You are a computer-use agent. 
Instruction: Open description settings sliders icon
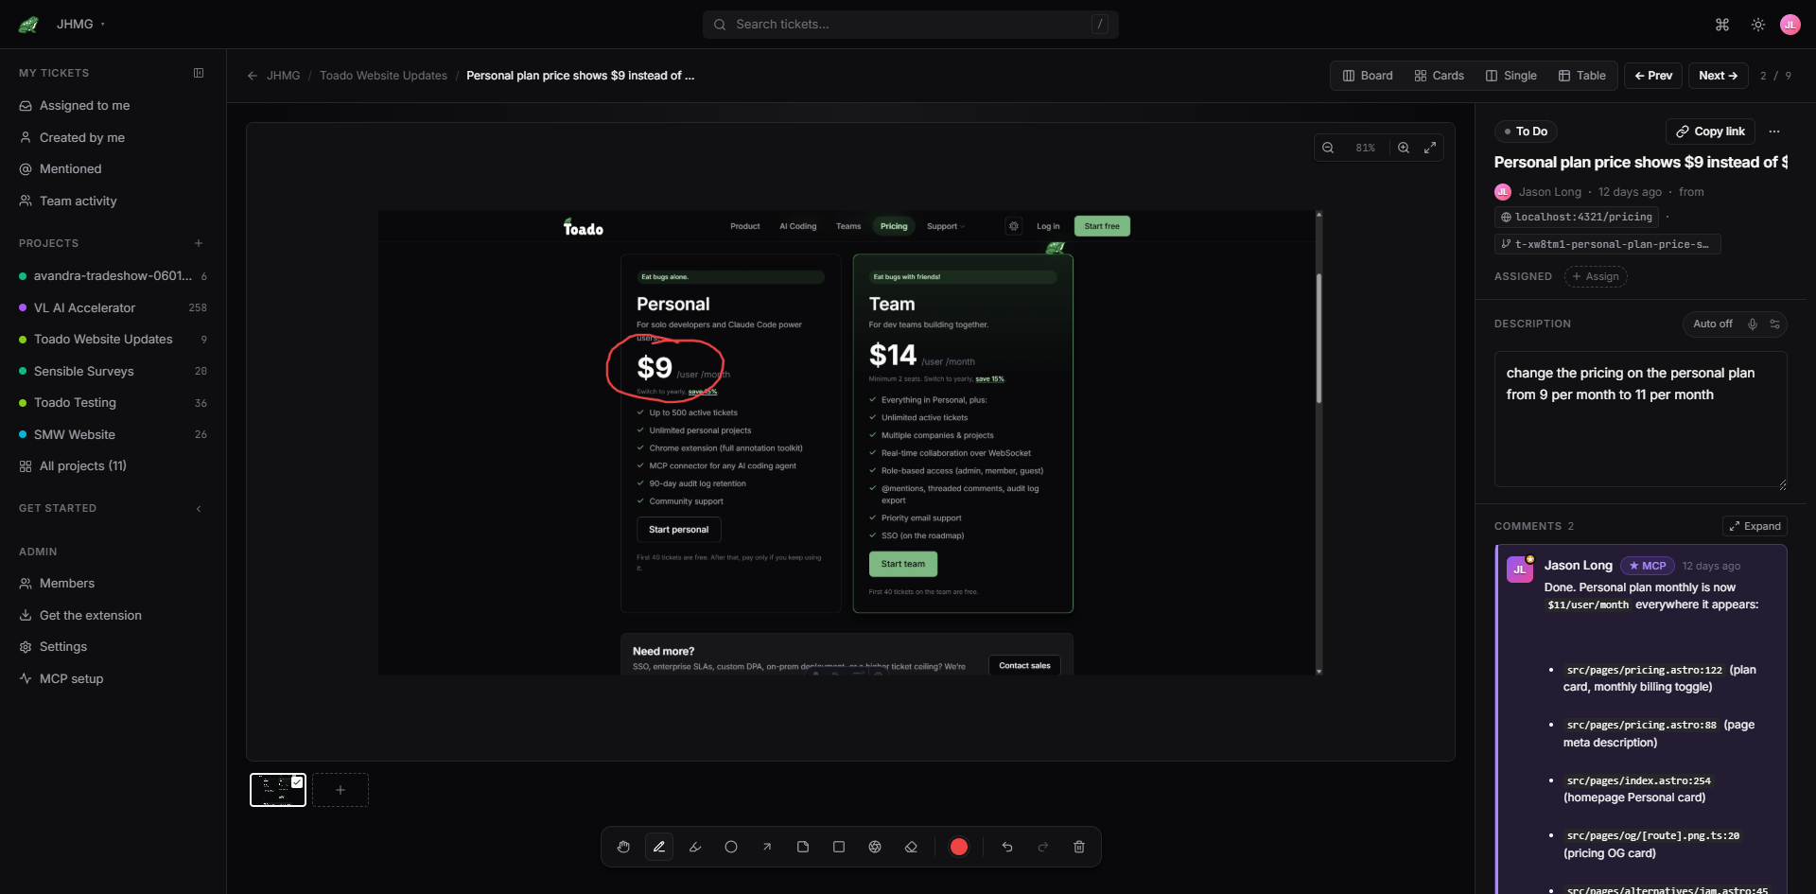1775,324
